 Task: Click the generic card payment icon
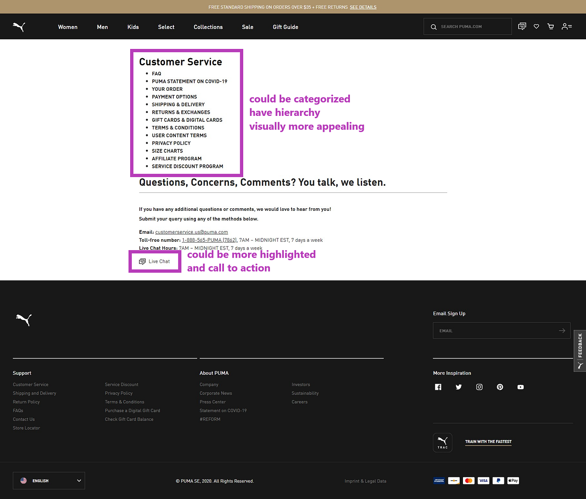tap(454, 481)
